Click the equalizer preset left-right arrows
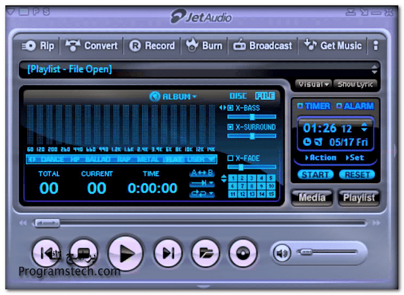The image size is (404, 295). coord(32,159)
